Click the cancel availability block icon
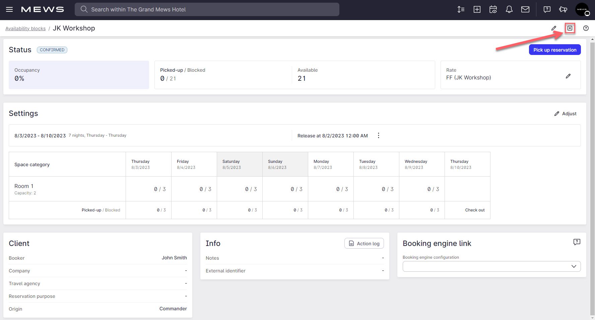 (x=570, y=28)
